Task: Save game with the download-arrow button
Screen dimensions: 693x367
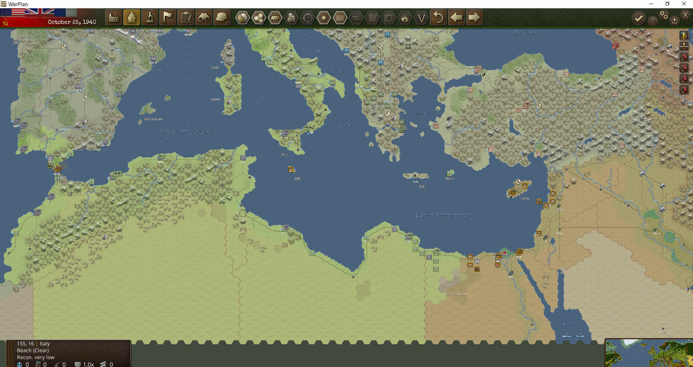Action: coord(674,21)
